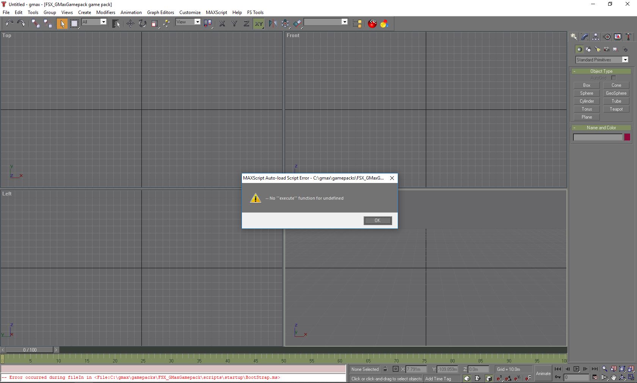Switch to the Motion command panel tab
The image size is (637, 383).
(607, 37)
